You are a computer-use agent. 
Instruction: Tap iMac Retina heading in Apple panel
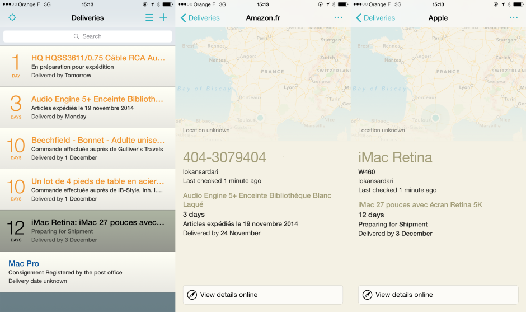coord(395,157)
